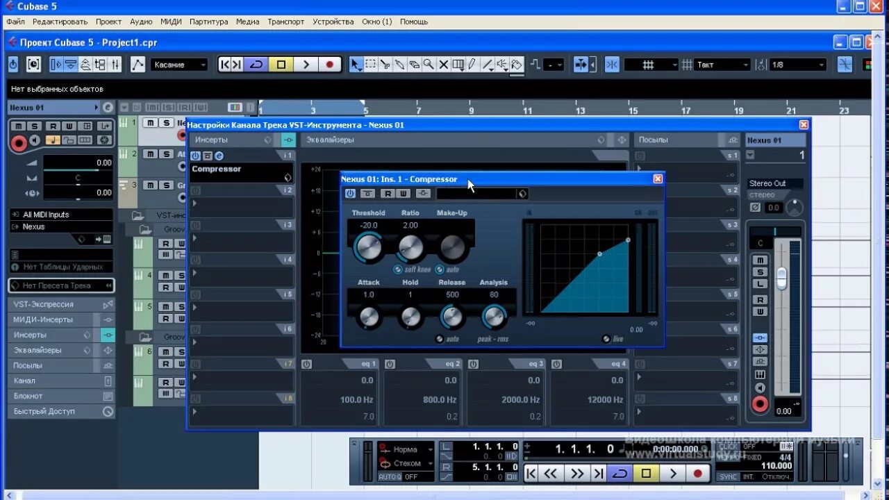Select the arrow Object Selection tool

[356, 65]
